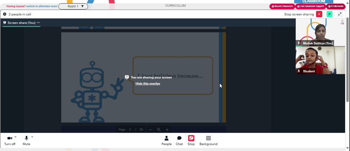
Task: Open the People panel
Action: (x=167, y=141)
